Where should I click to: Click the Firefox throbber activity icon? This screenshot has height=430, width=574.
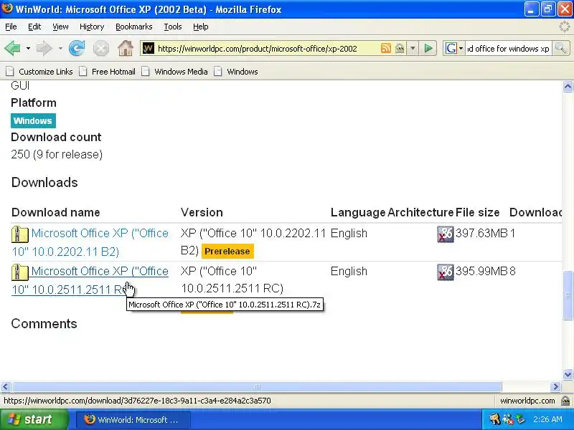[565, 27]
